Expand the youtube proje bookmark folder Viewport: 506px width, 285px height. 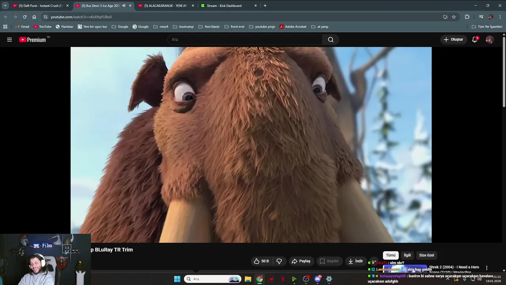(262, 27)
